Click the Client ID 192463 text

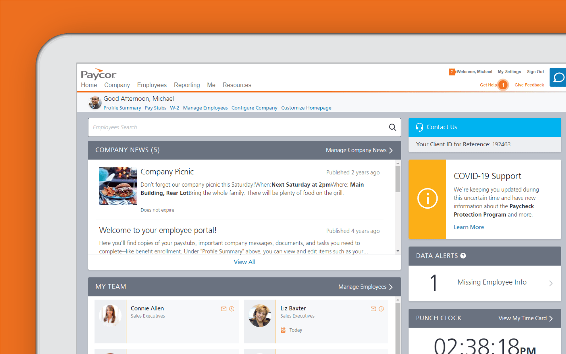pyautogui.click(x=501, y=144)
